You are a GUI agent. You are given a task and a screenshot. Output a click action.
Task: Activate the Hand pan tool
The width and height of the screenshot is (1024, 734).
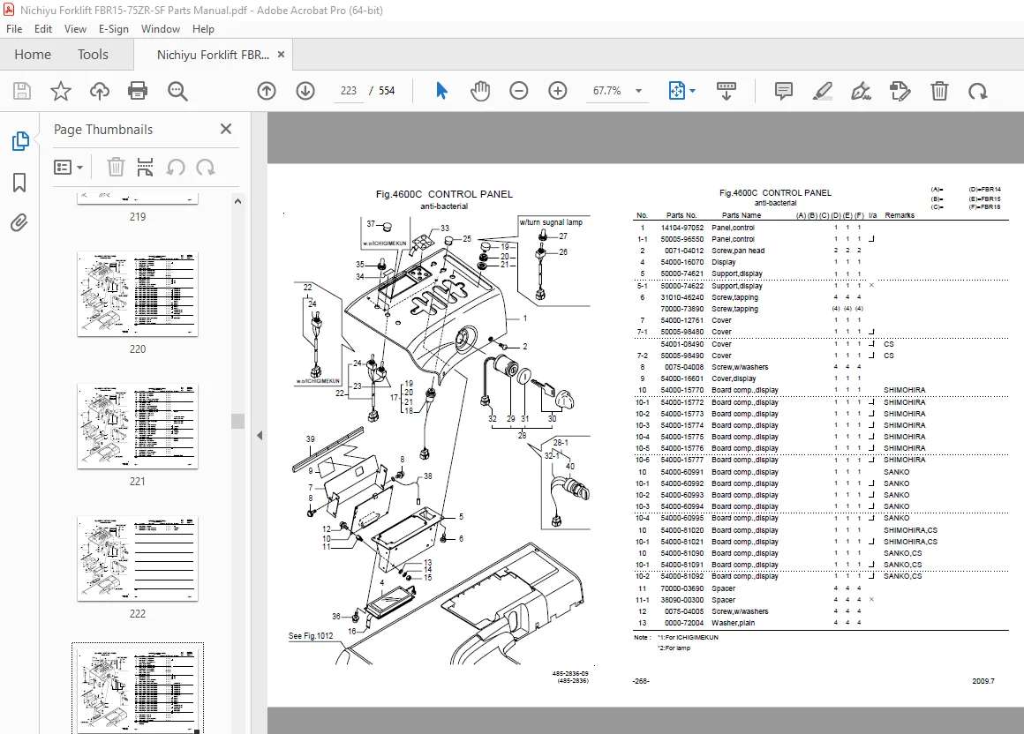(480, 91)
